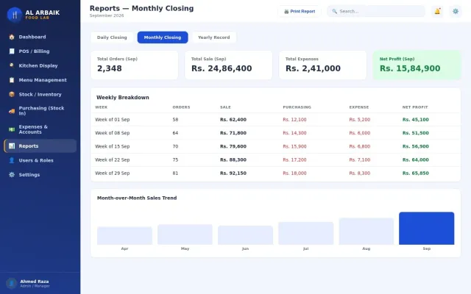Click the Menu Management clipboard icon
The image size is (471, 294).
click(12, 80)
